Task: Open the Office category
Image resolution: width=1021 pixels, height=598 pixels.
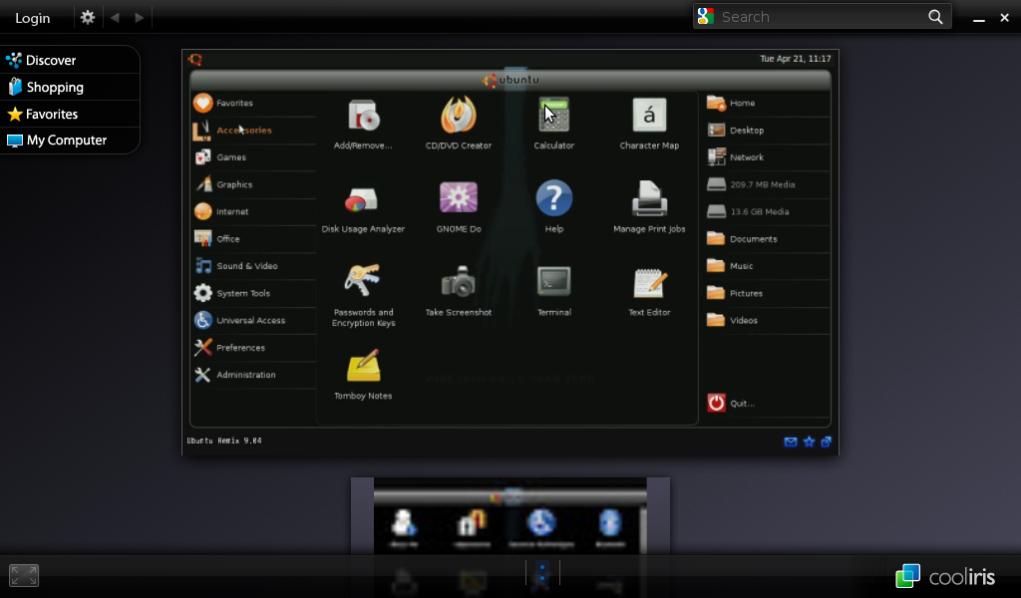Action: pyautogui.click(x=254, y=239)
